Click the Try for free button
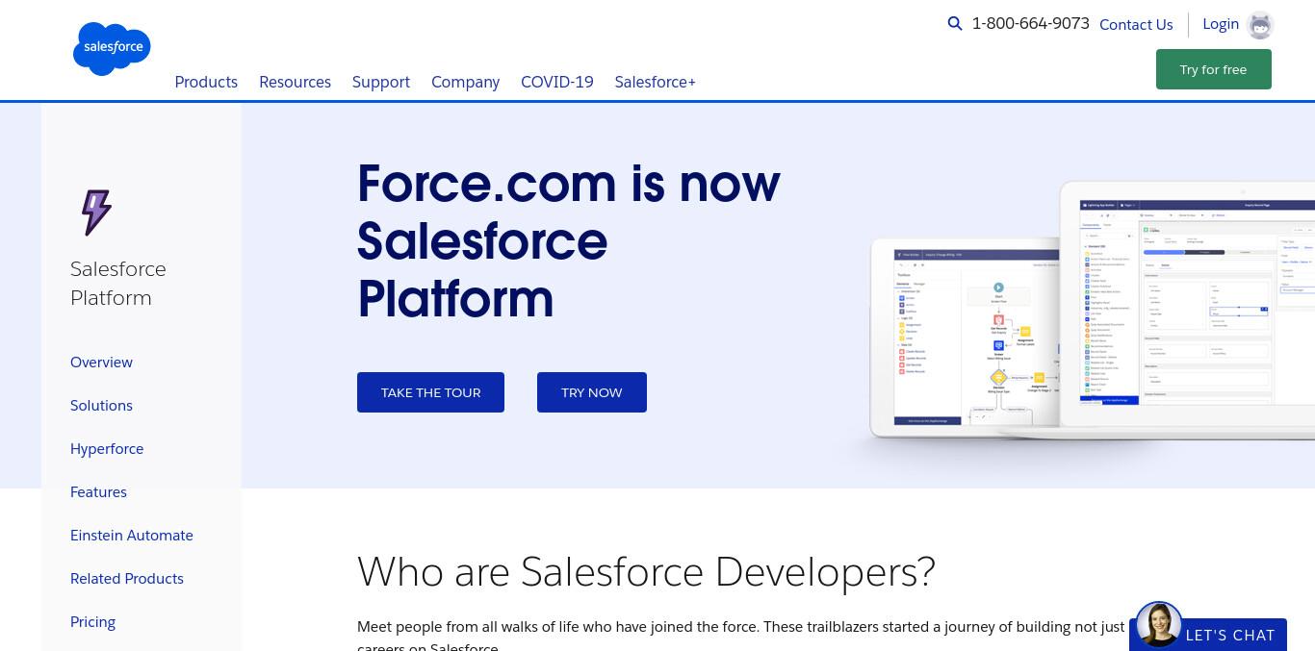1315x651 pixels. coord(1214,69)
